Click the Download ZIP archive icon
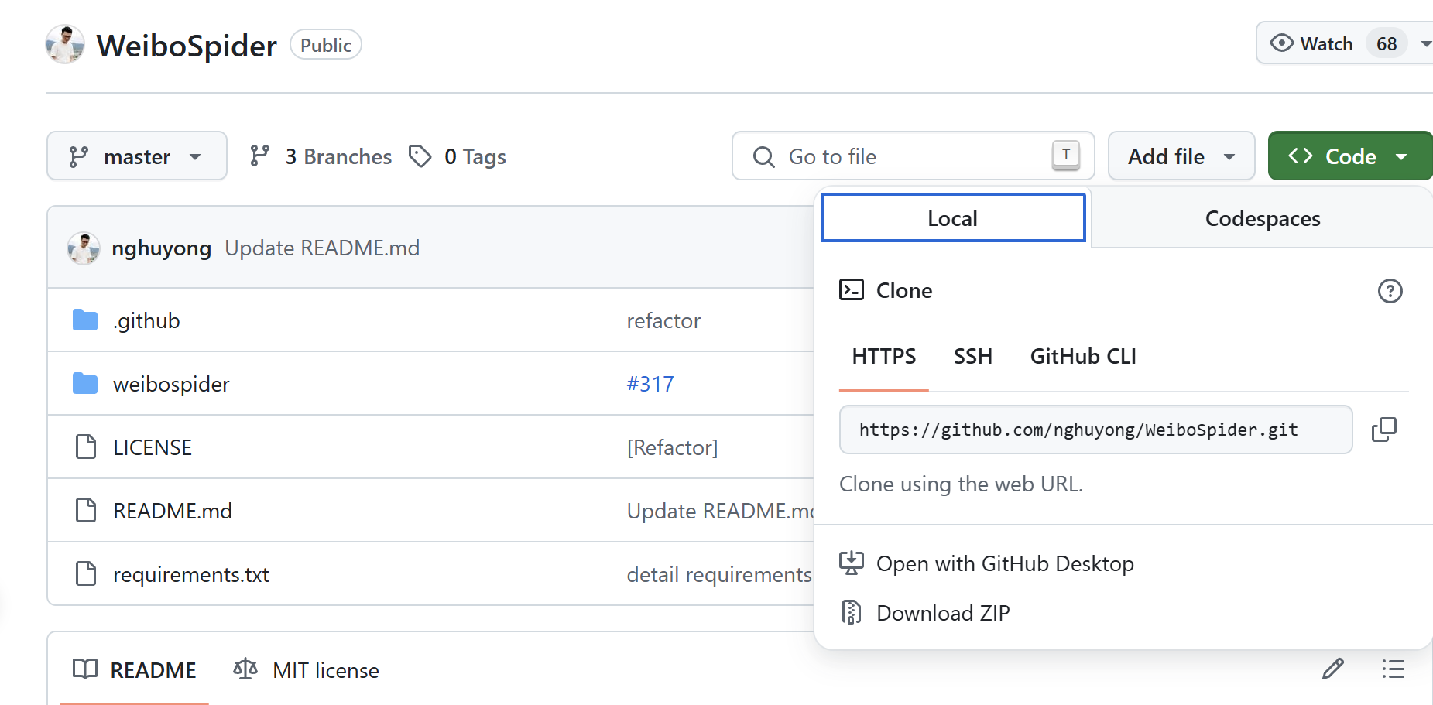 pos(851,613)
